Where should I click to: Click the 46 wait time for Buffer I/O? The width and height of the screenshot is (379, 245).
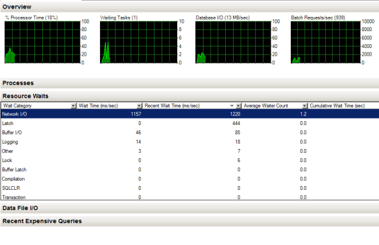(x=138, y=132)
